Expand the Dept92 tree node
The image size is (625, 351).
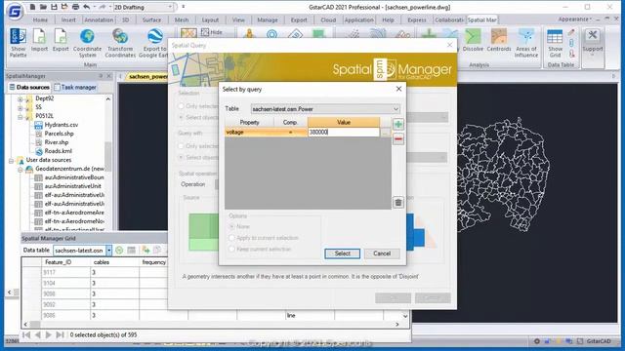[x=20, y=98]
